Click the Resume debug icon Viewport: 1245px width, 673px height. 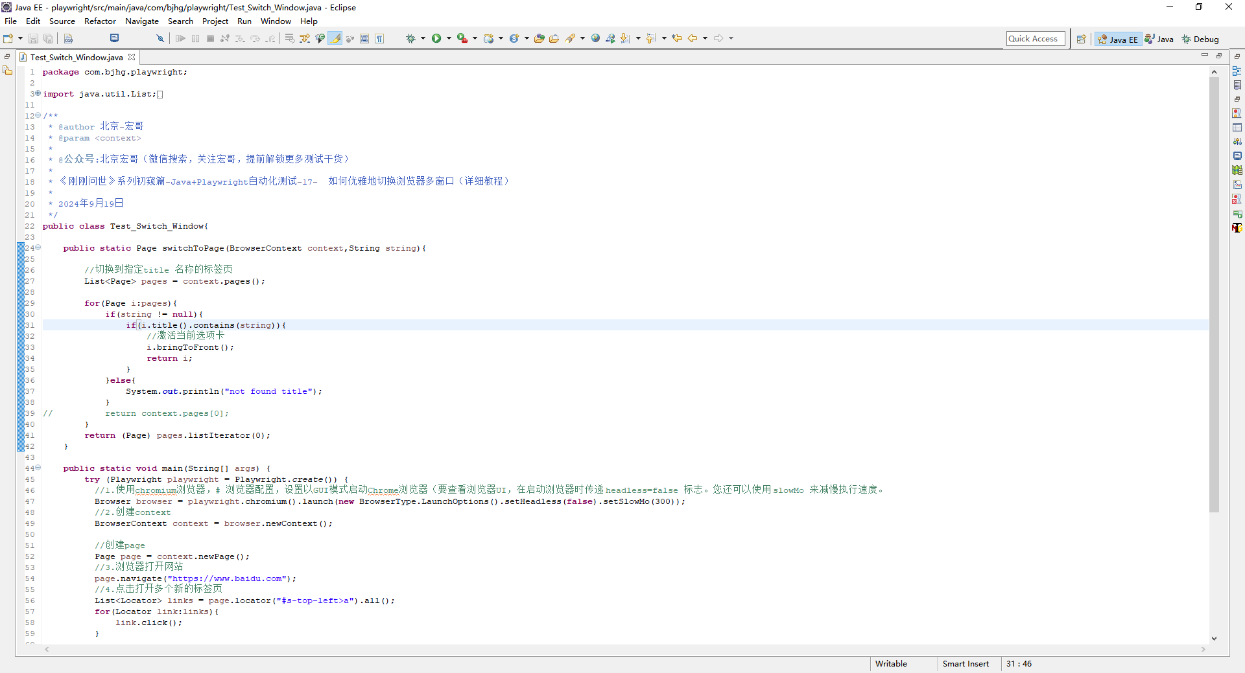[180, 39]
